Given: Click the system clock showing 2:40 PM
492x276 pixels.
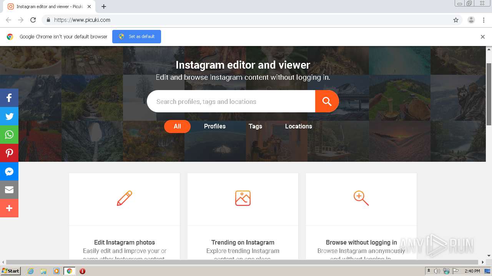Looking at the screenshot, I should pyautogui.click(x=472, y=271).
